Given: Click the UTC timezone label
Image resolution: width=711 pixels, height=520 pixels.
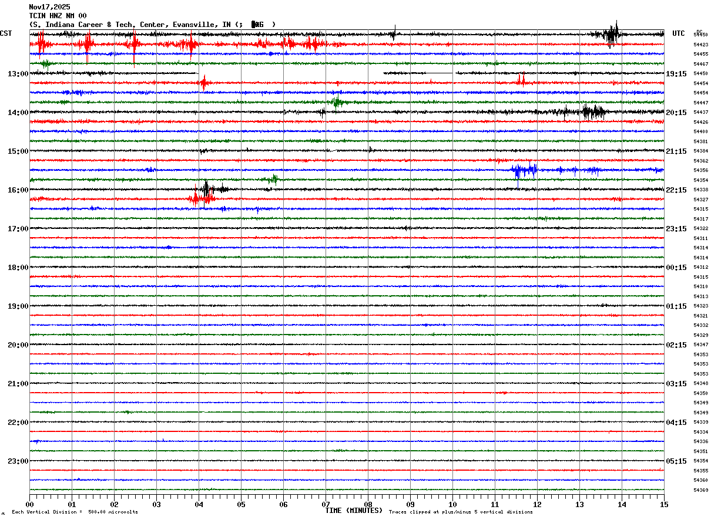Looking at the screenshot, I should (679, 33).
